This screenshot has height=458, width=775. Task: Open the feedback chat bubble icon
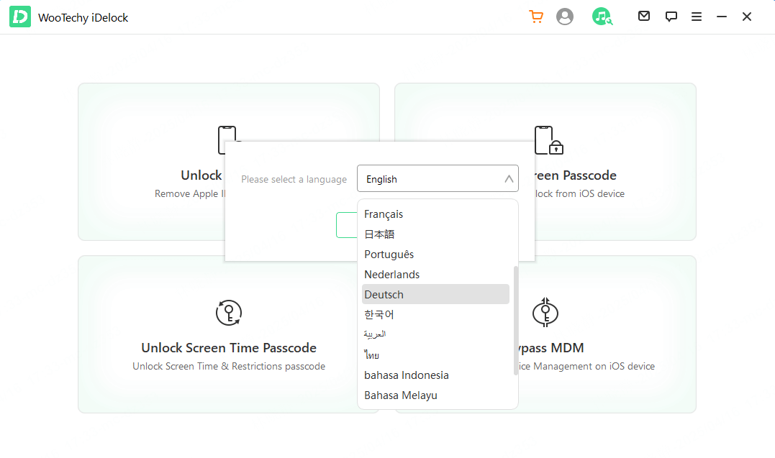pos(671,17)
